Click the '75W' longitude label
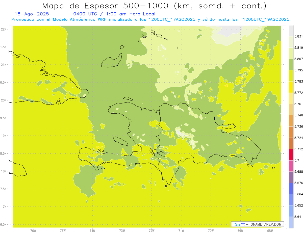Viewport: 303px width, 234px height. pos(63,230)
